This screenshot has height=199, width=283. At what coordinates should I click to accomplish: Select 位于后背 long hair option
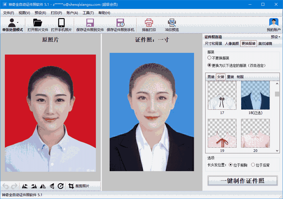(x=253, y=165)
